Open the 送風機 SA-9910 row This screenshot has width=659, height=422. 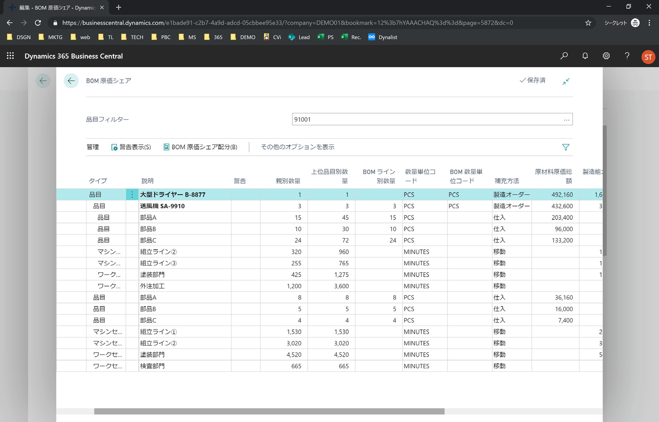click(162, 206)
